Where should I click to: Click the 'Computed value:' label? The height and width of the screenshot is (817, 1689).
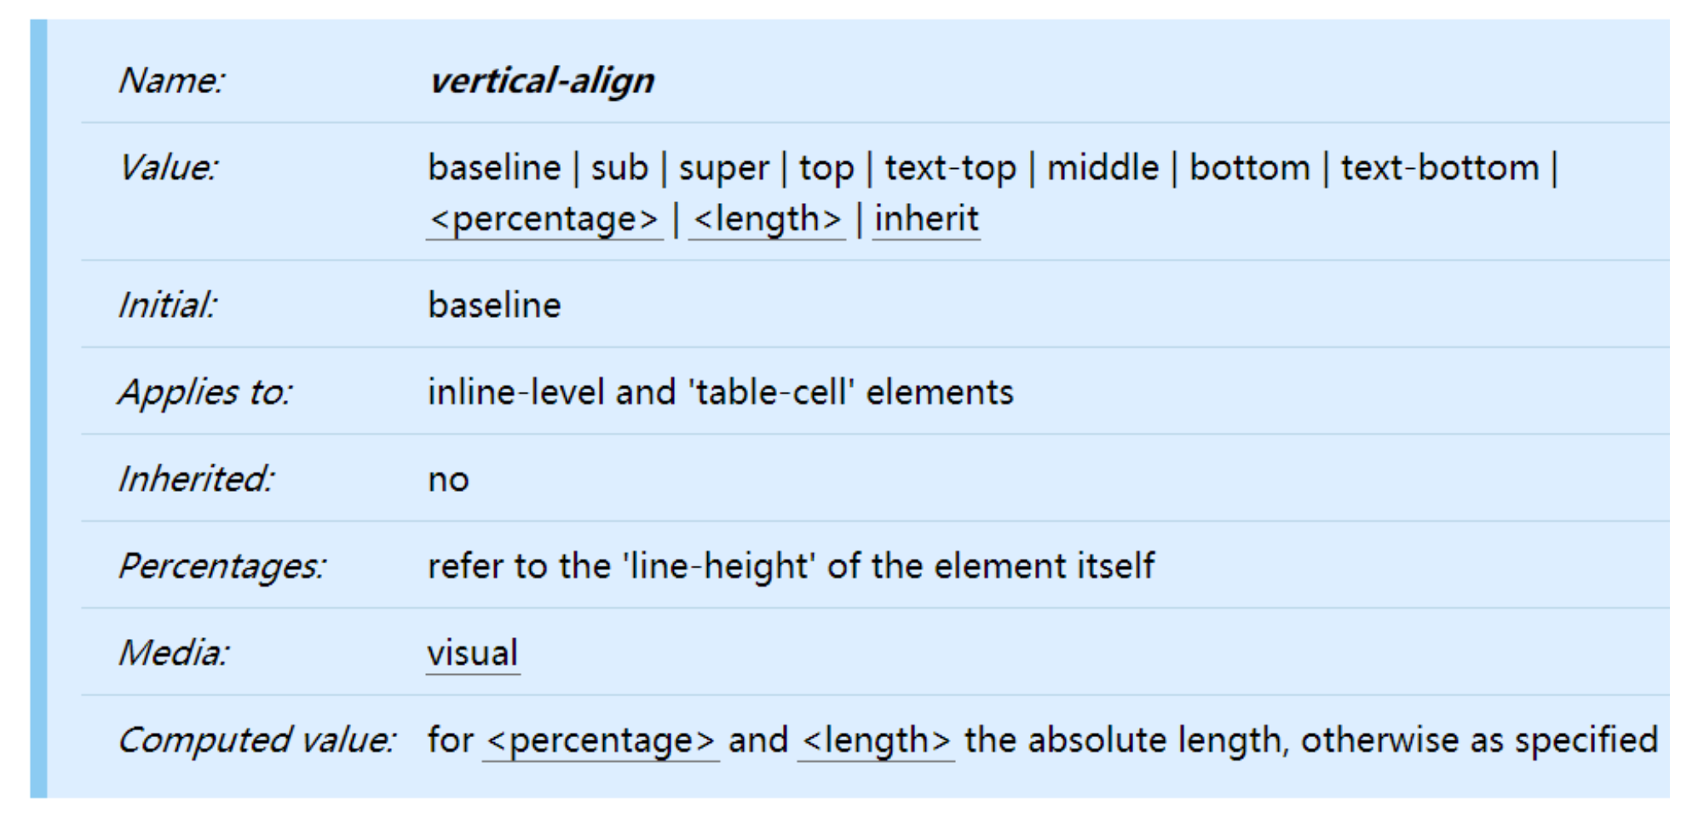tap(257, 740)
